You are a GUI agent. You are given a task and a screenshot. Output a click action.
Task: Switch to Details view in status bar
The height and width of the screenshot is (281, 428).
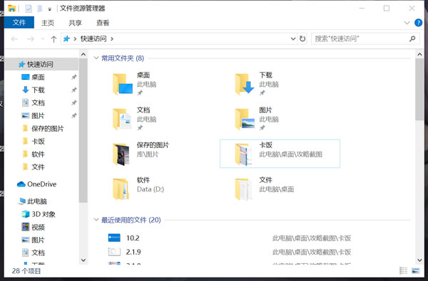tap(404, 270)
